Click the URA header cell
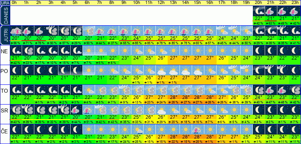This screenshot has height=144, width=301. click(5, 3)
